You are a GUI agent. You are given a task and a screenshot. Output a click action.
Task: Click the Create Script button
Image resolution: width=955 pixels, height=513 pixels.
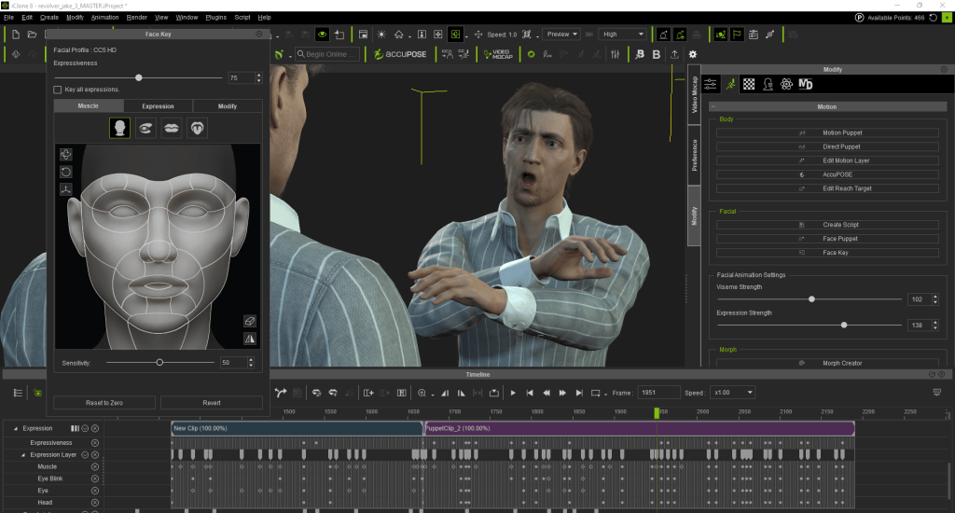(x=827, y=225)
